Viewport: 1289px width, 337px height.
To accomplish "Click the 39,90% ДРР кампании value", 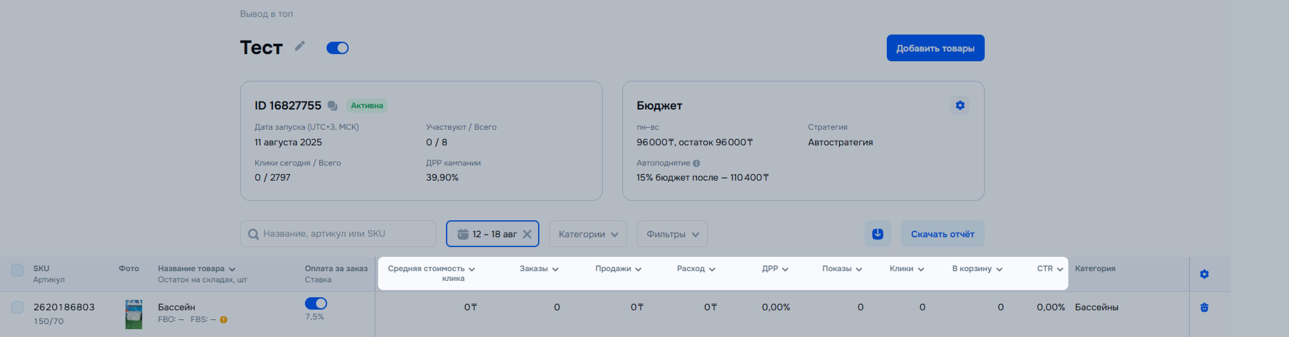I will (x=442, y=178).
